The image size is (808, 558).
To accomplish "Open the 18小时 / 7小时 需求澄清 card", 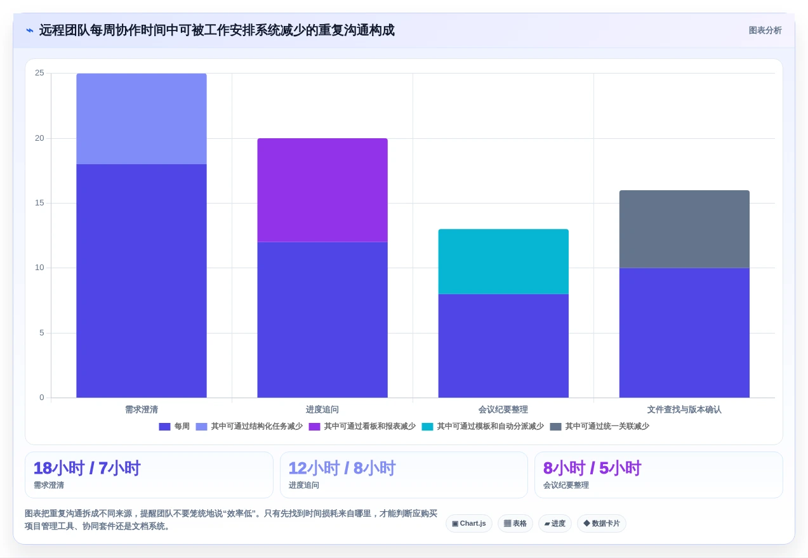I will (149, 475).
